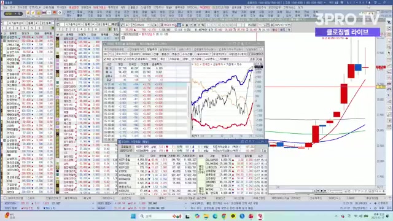Click the red speech bubble icon in the main toolbar

tap(54, 12)
